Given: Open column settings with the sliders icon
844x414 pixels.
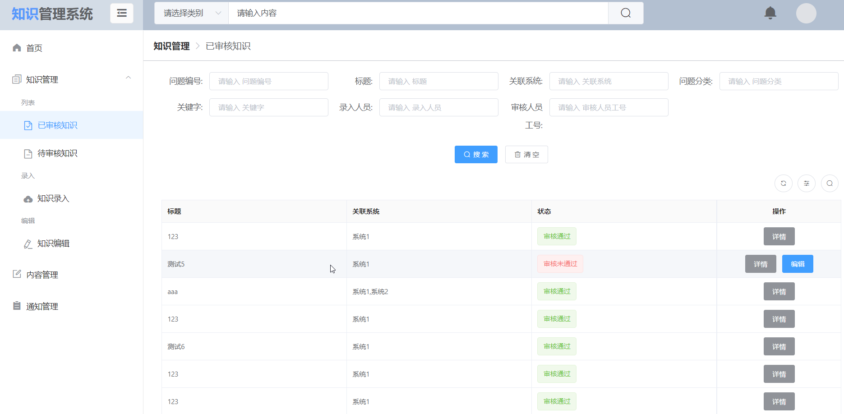Looking at the screenshot, I should pos(807,183).
